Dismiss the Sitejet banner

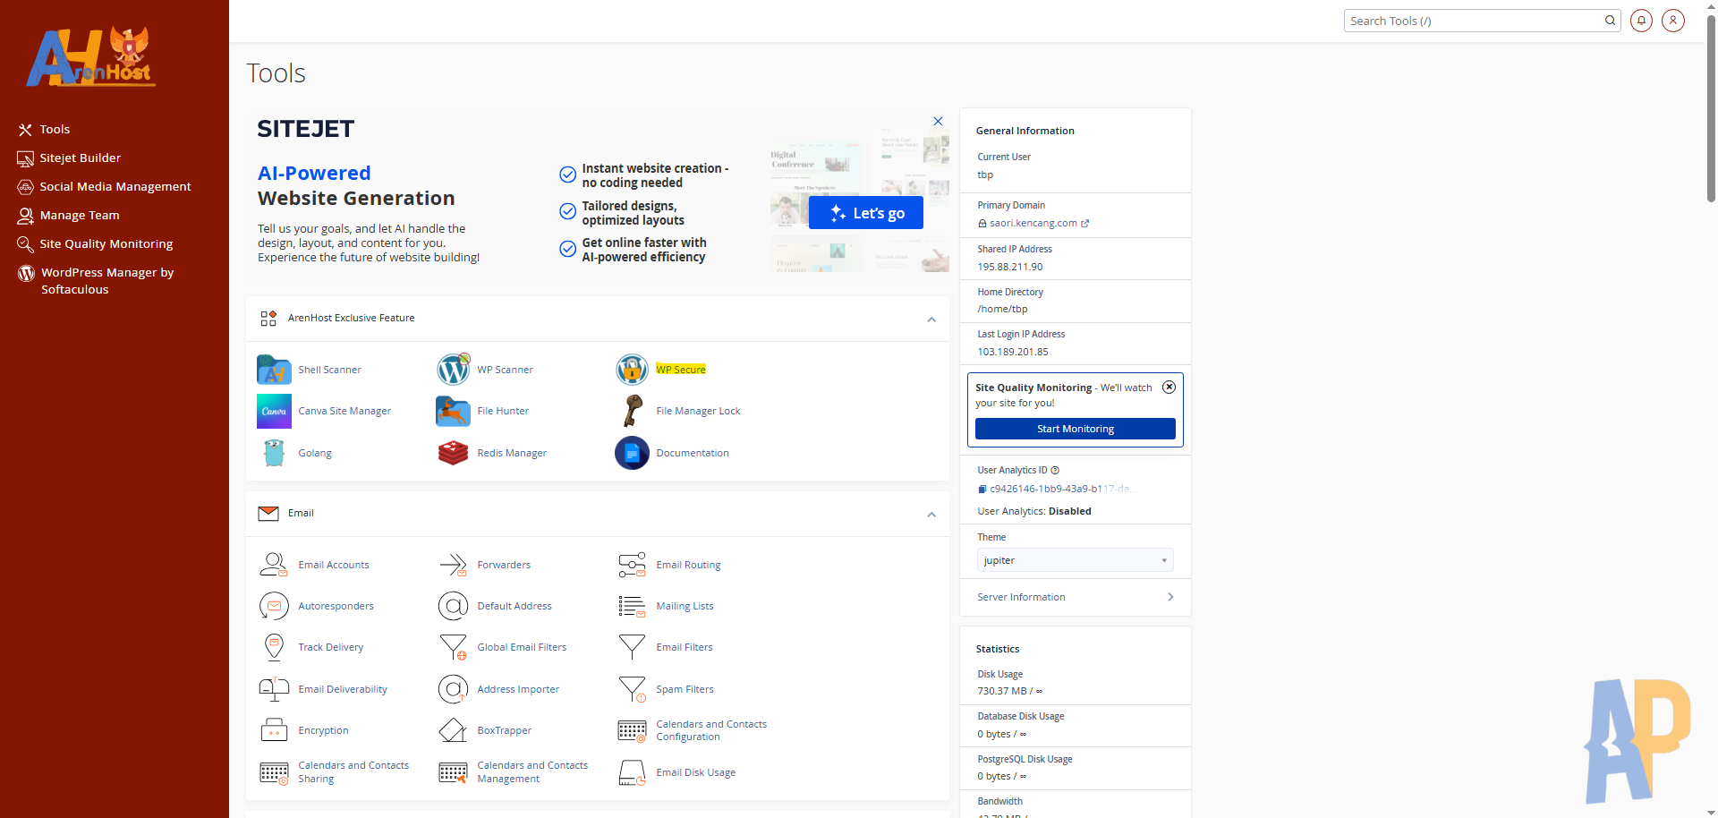[938, 122]
